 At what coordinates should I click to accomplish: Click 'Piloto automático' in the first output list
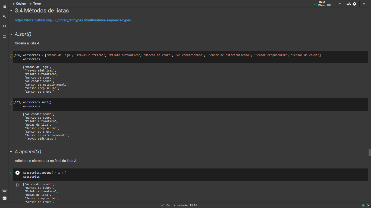pyautogui.click(x=40, y=74)
